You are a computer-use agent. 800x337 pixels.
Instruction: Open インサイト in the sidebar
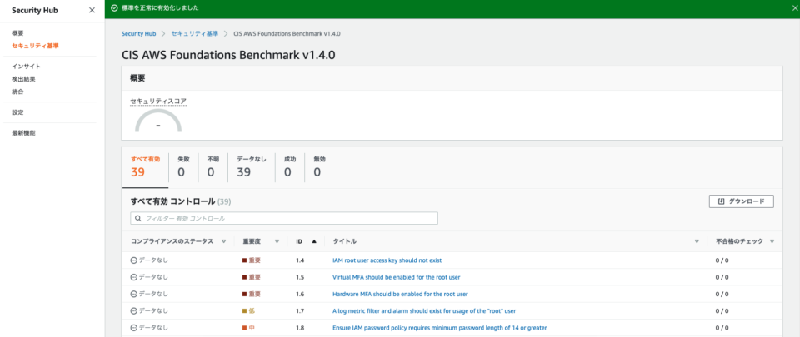click(26, 67)
